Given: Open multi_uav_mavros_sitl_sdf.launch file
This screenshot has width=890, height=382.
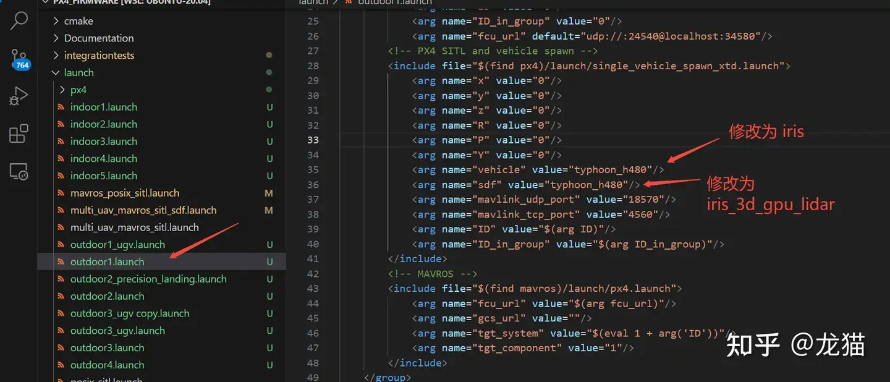Looking at the screenshot, I should click(x=143, y=211).
